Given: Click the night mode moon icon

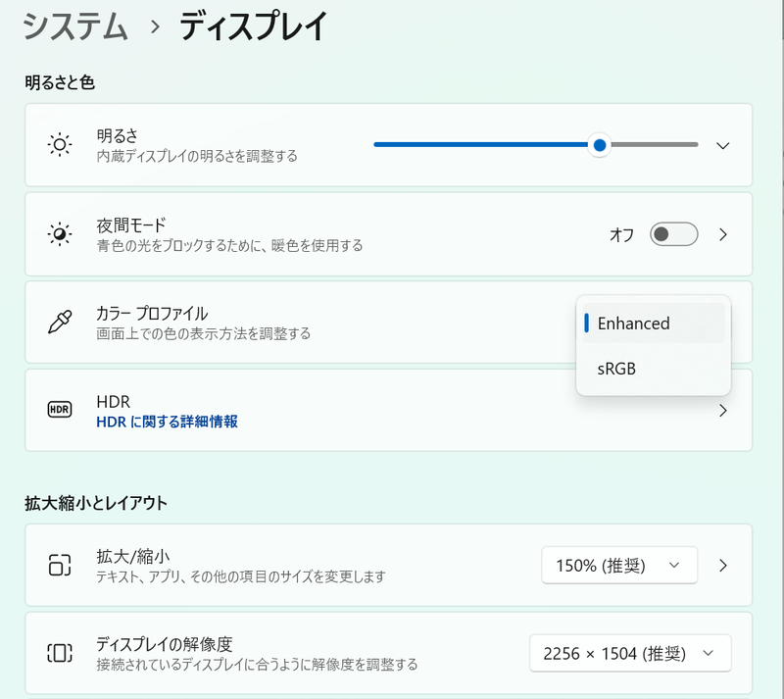Looking at the screenshot, I should [60, 233].
